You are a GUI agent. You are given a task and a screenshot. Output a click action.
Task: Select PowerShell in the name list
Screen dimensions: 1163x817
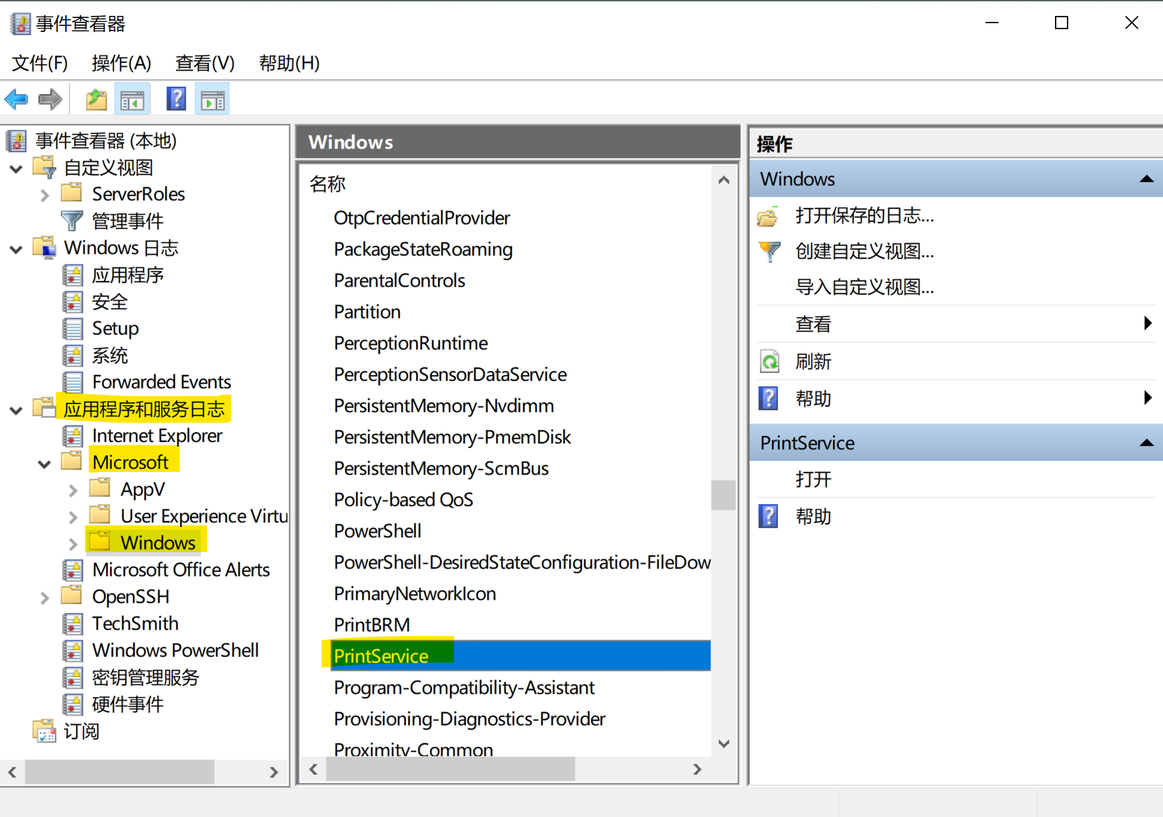pyautogui.click(x=377, y=531)
